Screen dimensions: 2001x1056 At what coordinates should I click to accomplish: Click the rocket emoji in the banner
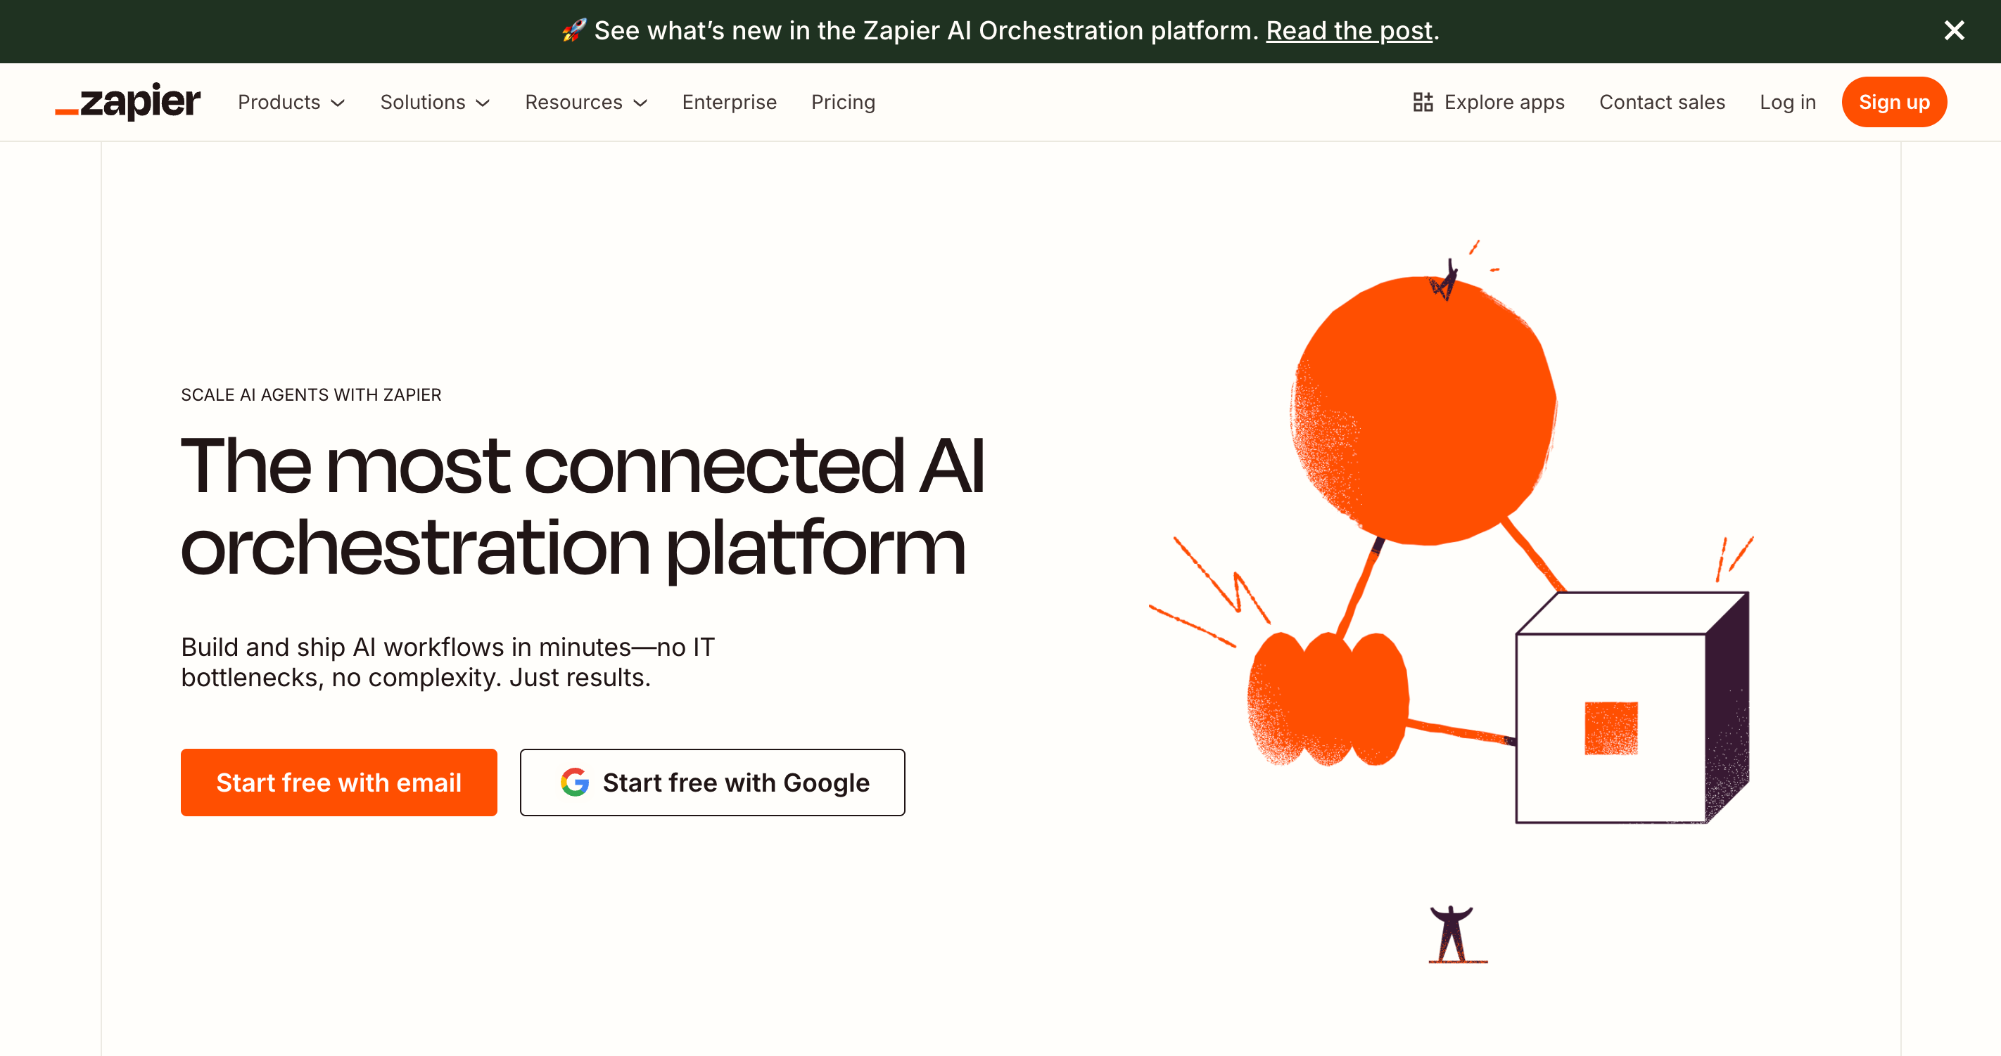[574, 30]
